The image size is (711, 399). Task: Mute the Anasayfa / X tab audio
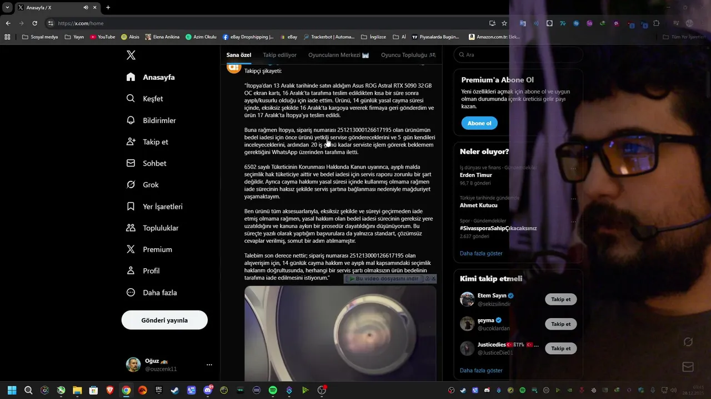click(x=86, y=7)
